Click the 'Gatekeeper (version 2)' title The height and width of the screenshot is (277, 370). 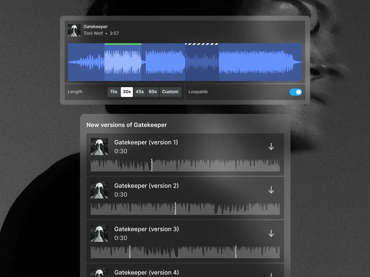[146, 186]
